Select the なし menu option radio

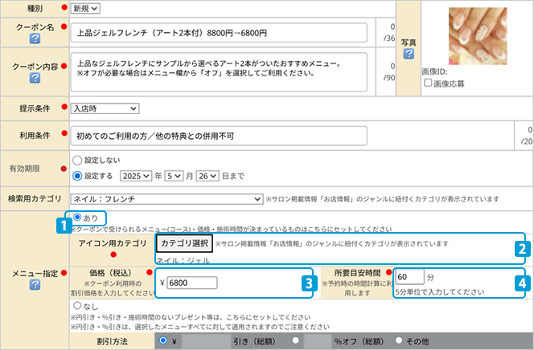(77, 306)
